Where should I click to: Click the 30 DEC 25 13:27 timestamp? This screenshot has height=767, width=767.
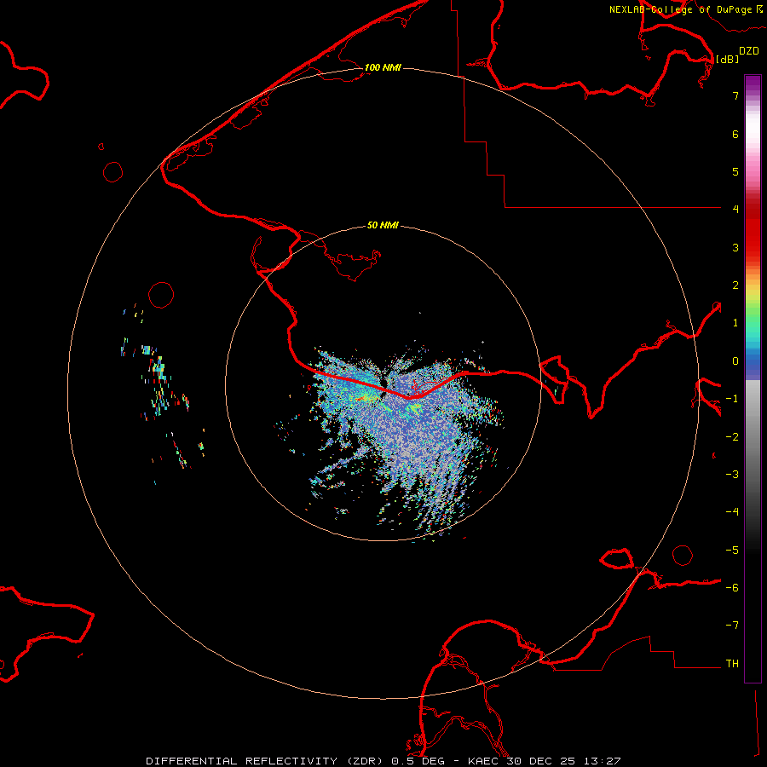click(x=563, y=761)
